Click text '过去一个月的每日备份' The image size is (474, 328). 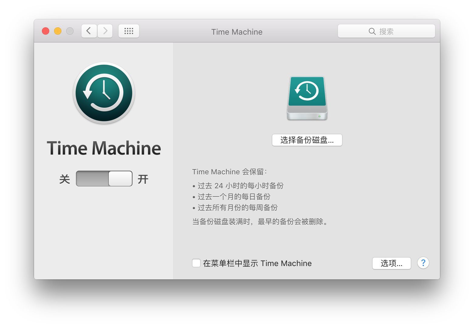(x=234, y=197)
